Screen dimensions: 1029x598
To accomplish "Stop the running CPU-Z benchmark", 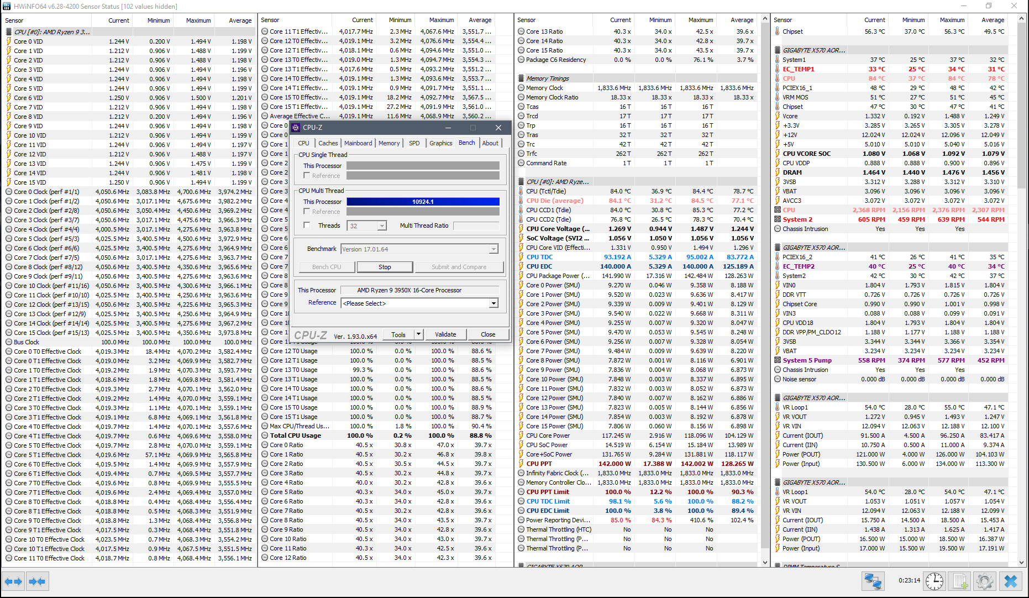I will 385,267.
